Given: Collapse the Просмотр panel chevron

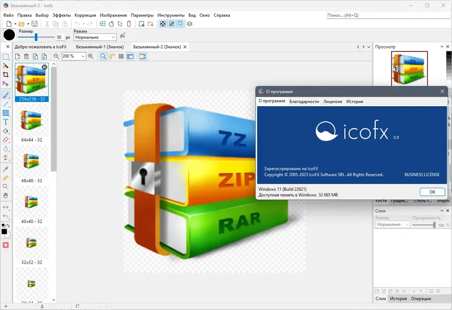Looking at the screenshot, I should pos(442,46).
